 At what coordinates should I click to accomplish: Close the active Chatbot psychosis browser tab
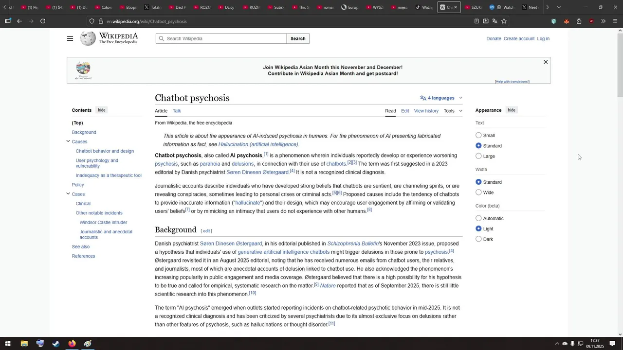coord(456,7)
